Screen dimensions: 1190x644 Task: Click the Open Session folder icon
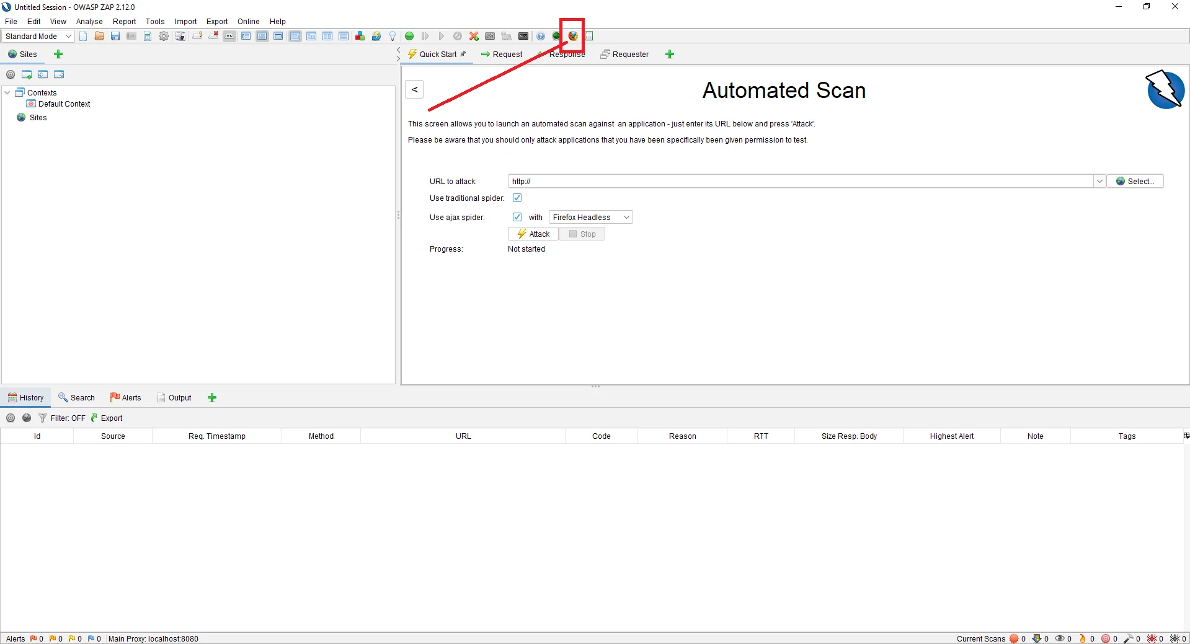[99, 36]
